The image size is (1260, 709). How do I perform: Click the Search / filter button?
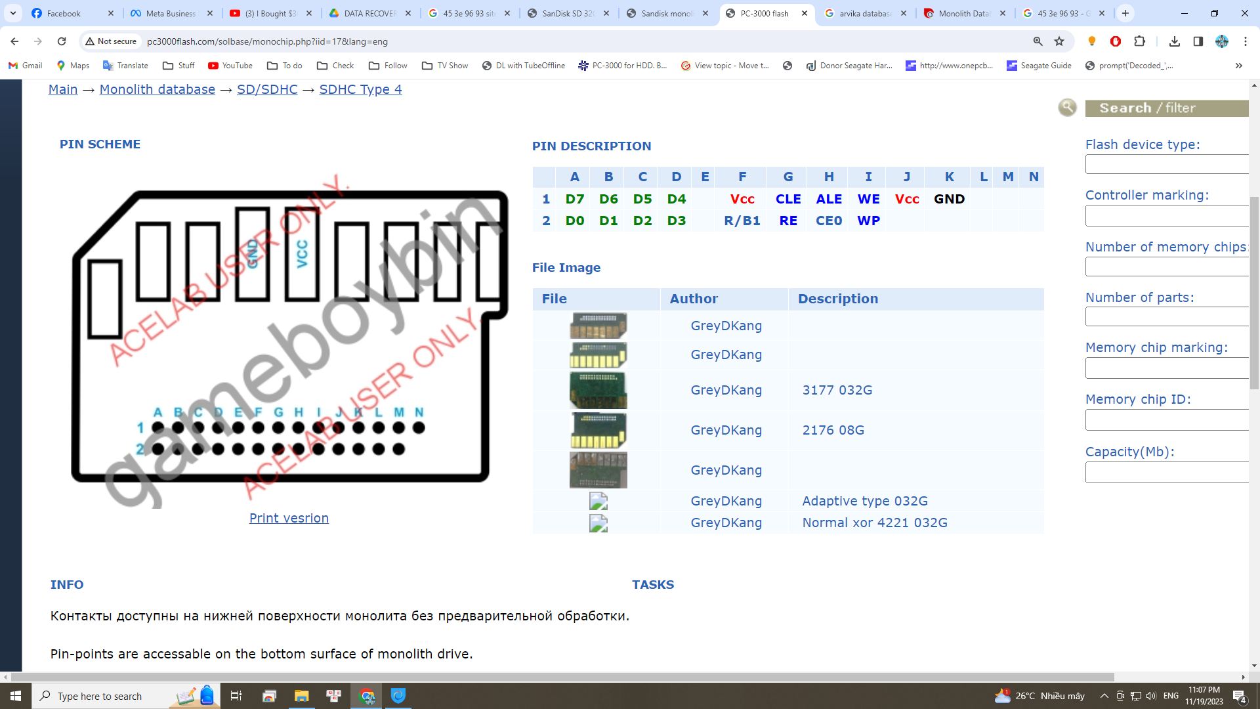1167,108
